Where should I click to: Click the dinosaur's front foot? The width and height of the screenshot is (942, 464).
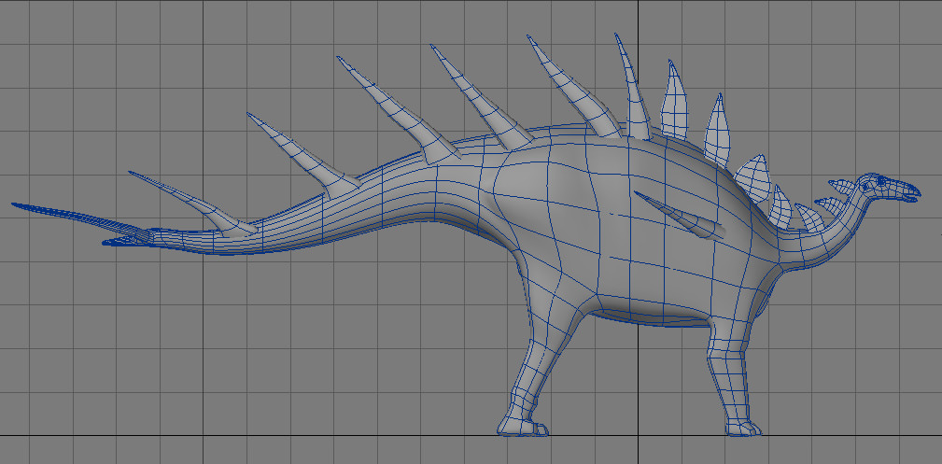tap(742, 428)
